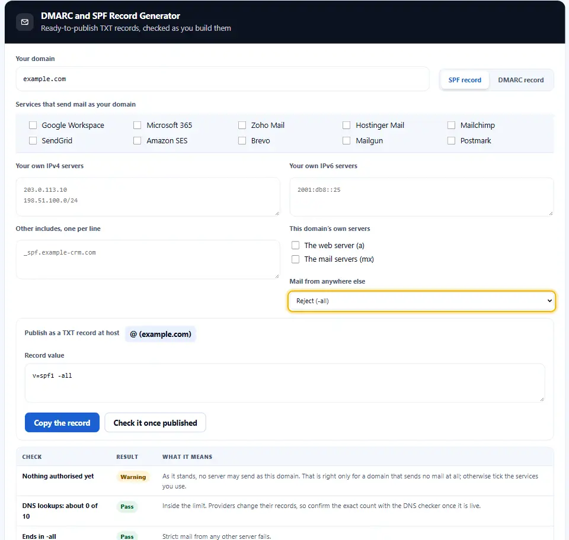
Task: Click the 'Services that send mail as your domain' label
Action: pos(75,104)
